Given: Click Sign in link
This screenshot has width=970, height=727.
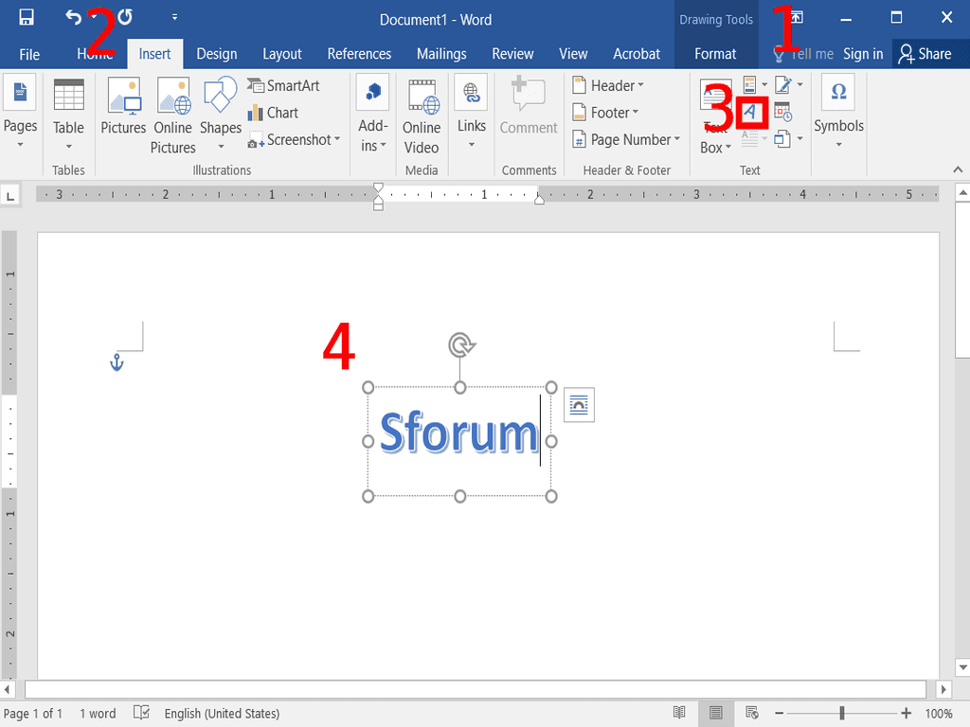Looking at the screenshot, I should [x=863, y=54].
